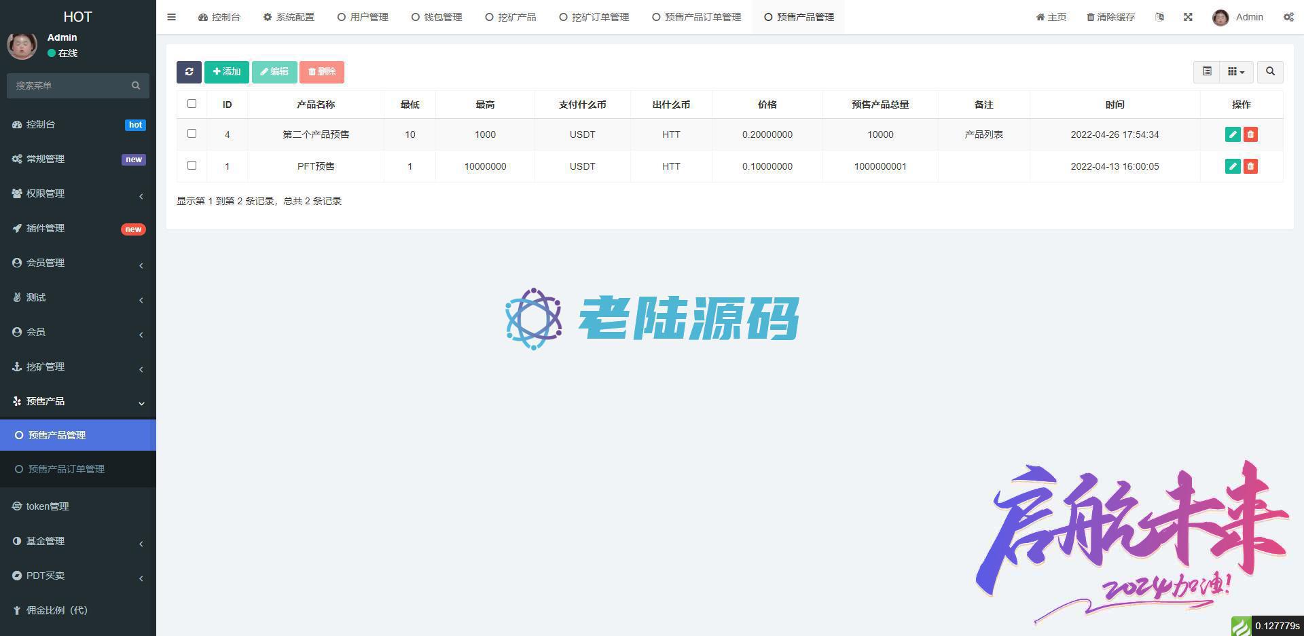Open the settings gears icon at top right
The height and width of the screenshot is (636, 1304).
[1288, 17]
